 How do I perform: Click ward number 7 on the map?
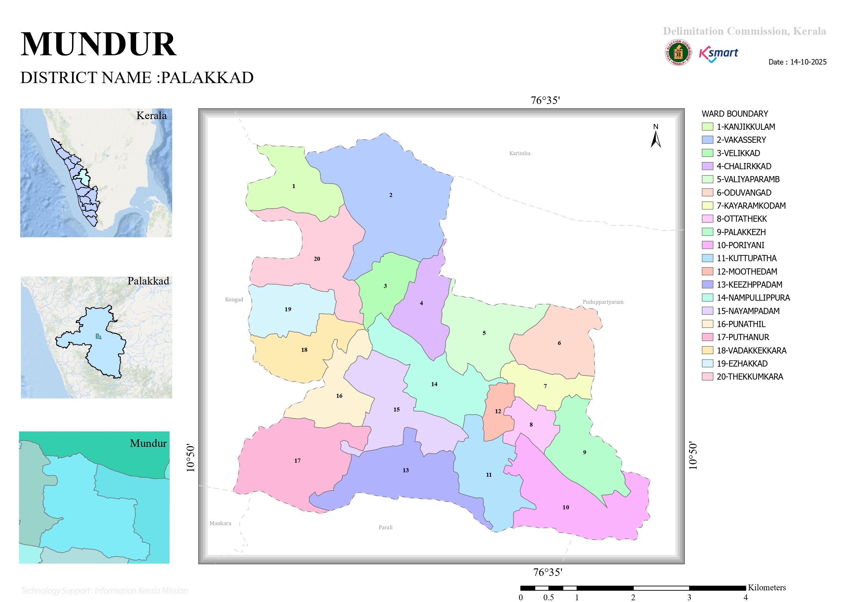(545, 386)
